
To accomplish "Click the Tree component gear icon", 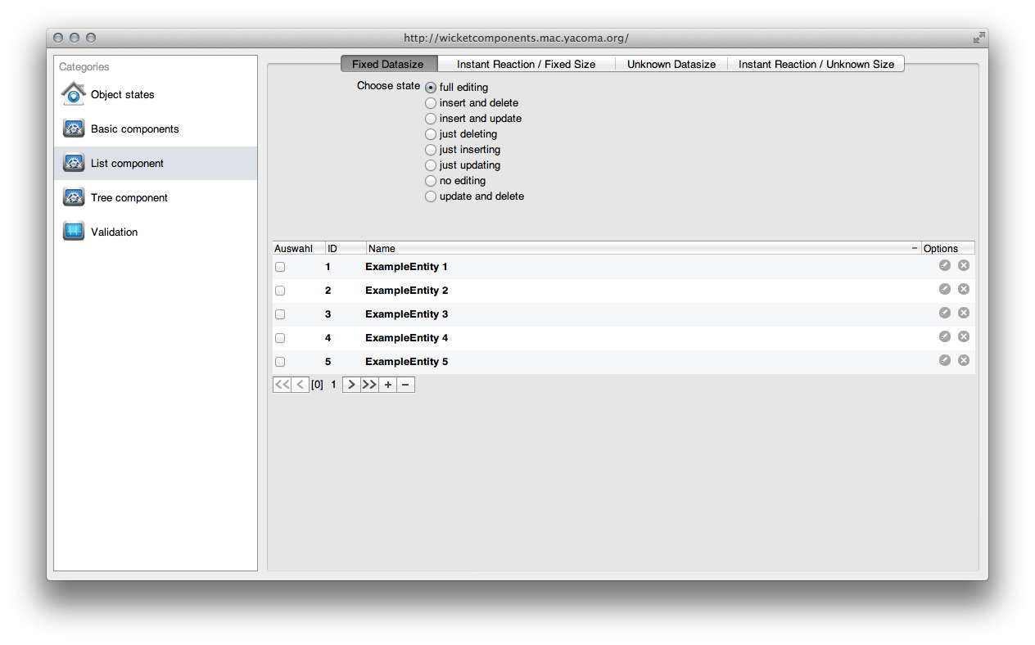I will pos(73,196).
